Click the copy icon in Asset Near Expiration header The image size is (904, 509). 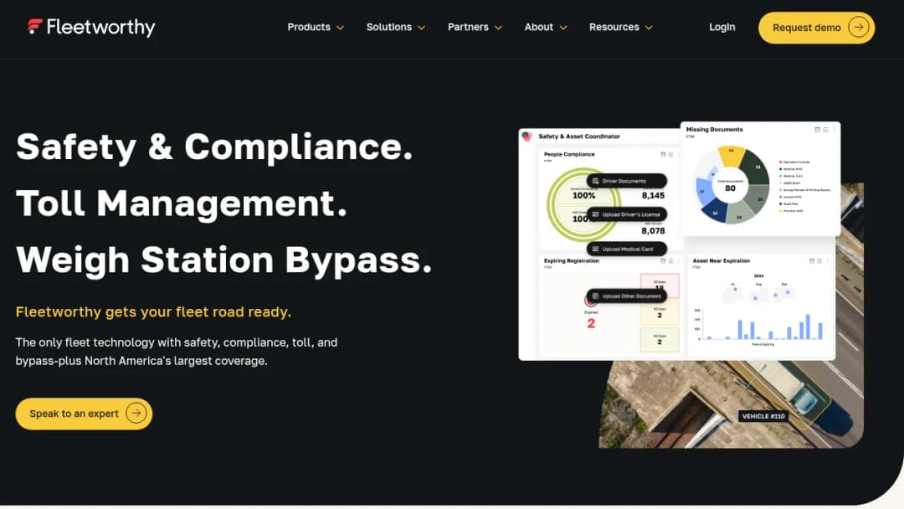[x=819, y=261]
